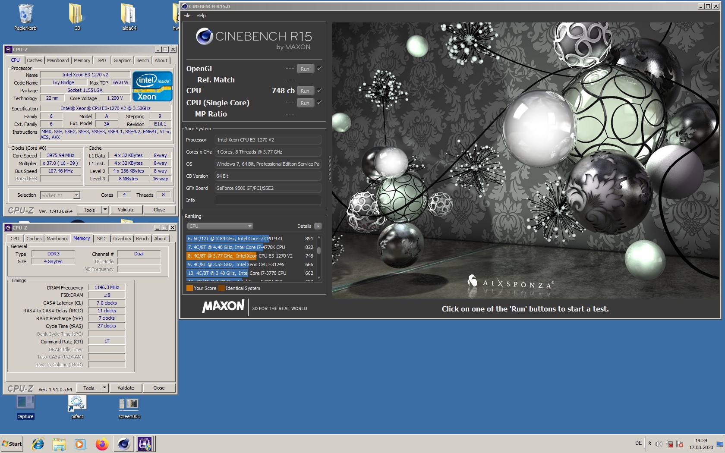Open Tools dropdown arrow in top CPU-Z
This screenshot has height=453, width=725.
pyautogui.click(x=104, y=210)
